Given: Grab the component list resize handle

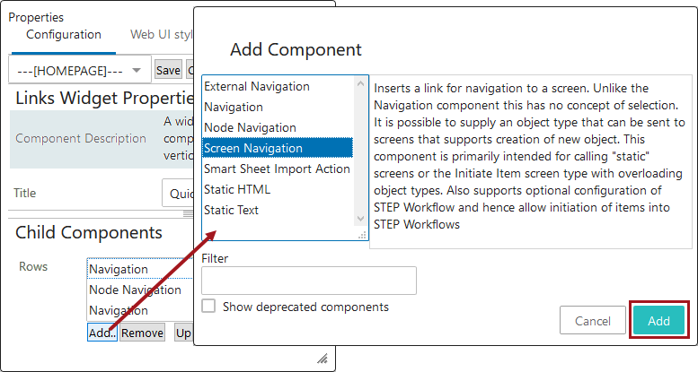Looking at the screenshot, I should [x=362, y=235].
